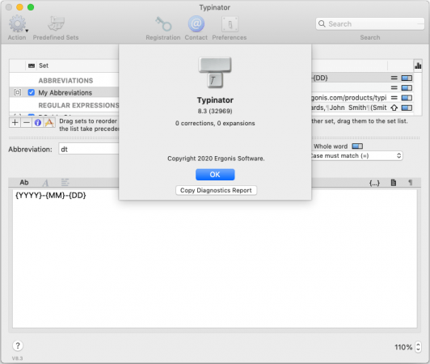The image size is (430, 364).
Task: Select the My Abbreviations set row
Action: click(65, 92)
